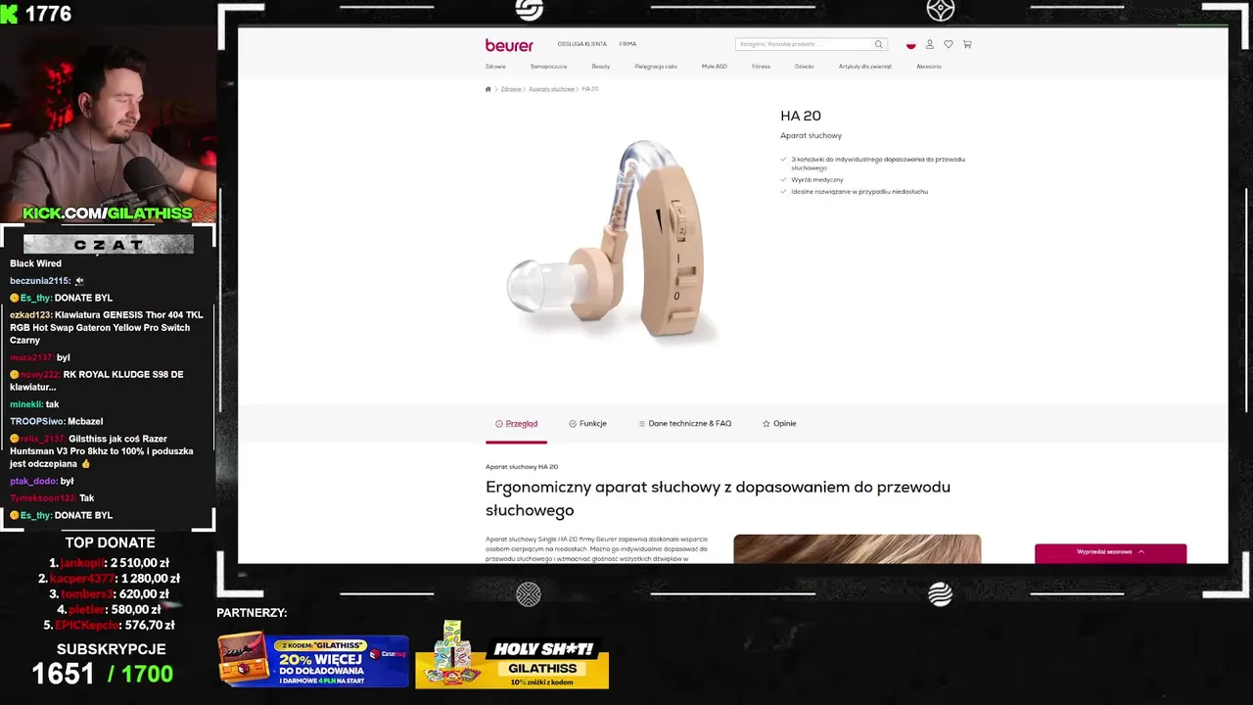The height and width of the screenshot is (705, 1253).
Task: Go to the home breadcrumb icon
Action: tap(488, 89)
